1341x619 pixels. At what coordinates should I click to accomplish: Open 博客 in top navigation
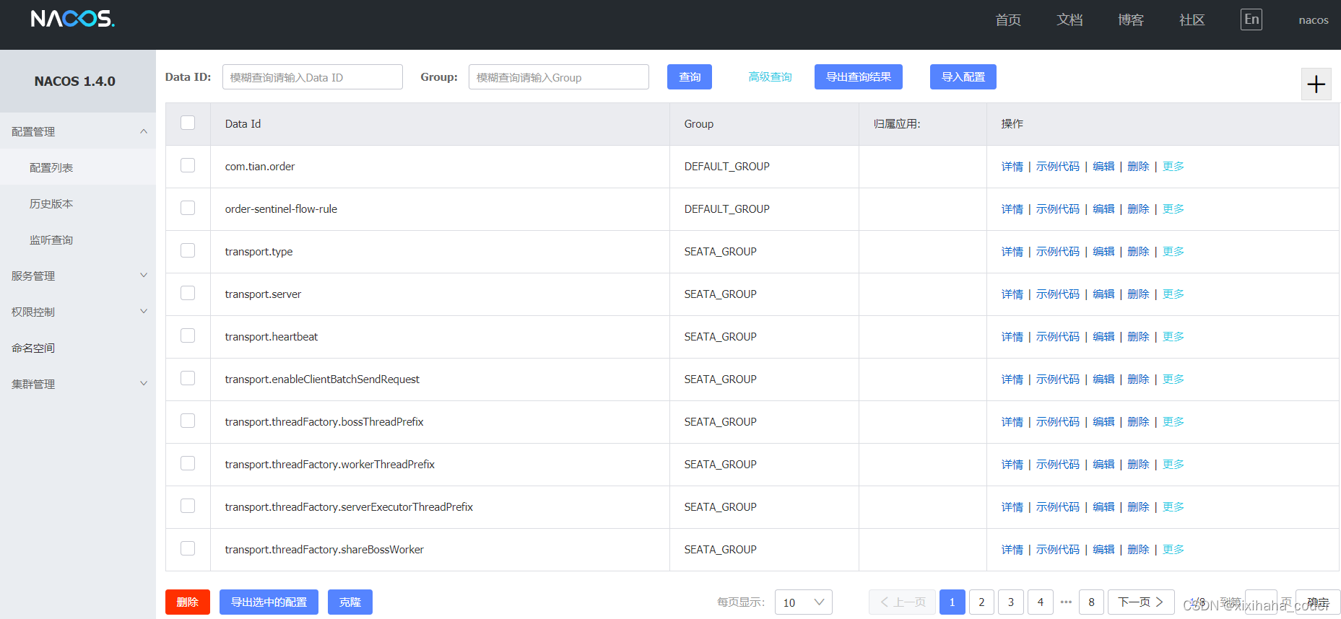(1131, 20)
